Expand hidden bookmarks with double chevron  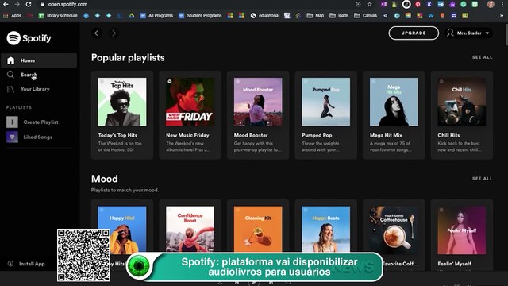click(502, 15)
